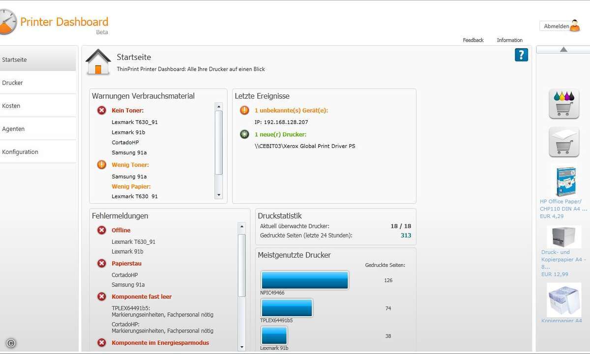Click the NPIC49466 usage bar
This screenshot has height=354, width=590.
point(304,280)
